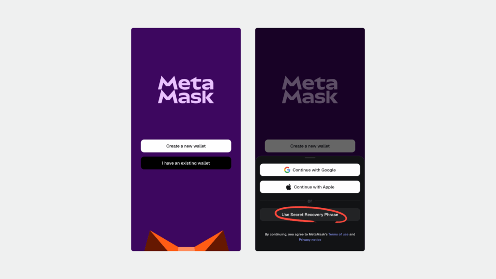Choose I have an existing wallet
Screen dimensions: 496x279
(186, 163)
